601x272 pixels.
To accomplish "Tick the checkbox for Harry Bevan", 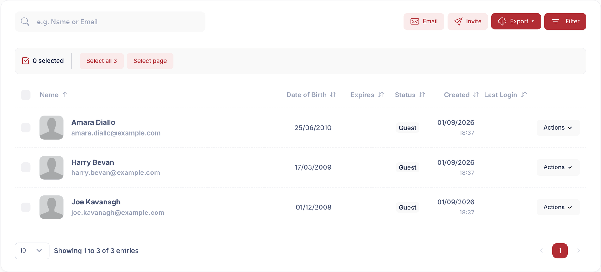I will [x=26, y=167].
